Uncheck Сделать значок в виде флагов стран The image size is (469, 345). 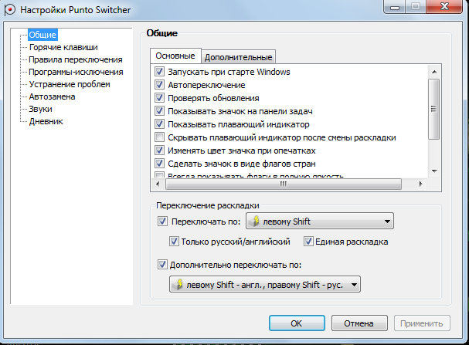[159, 164]
